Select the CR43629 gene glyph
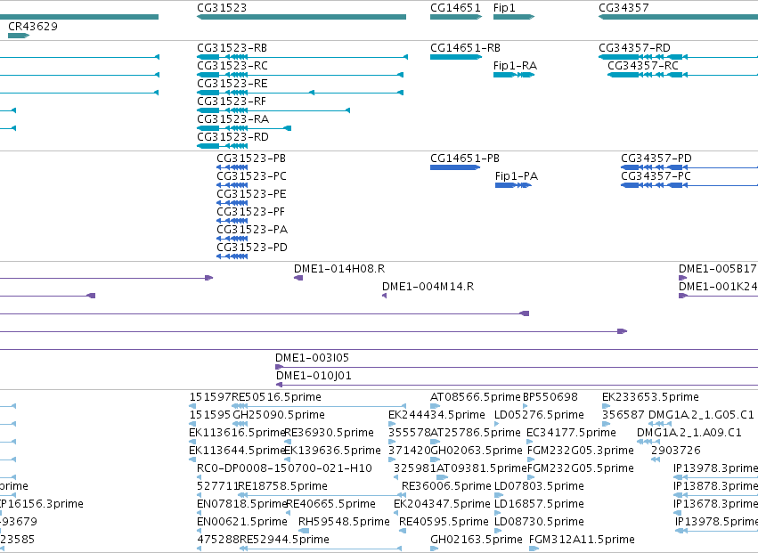758x553 pixels. pyautogui.click(x=19, y=36)
